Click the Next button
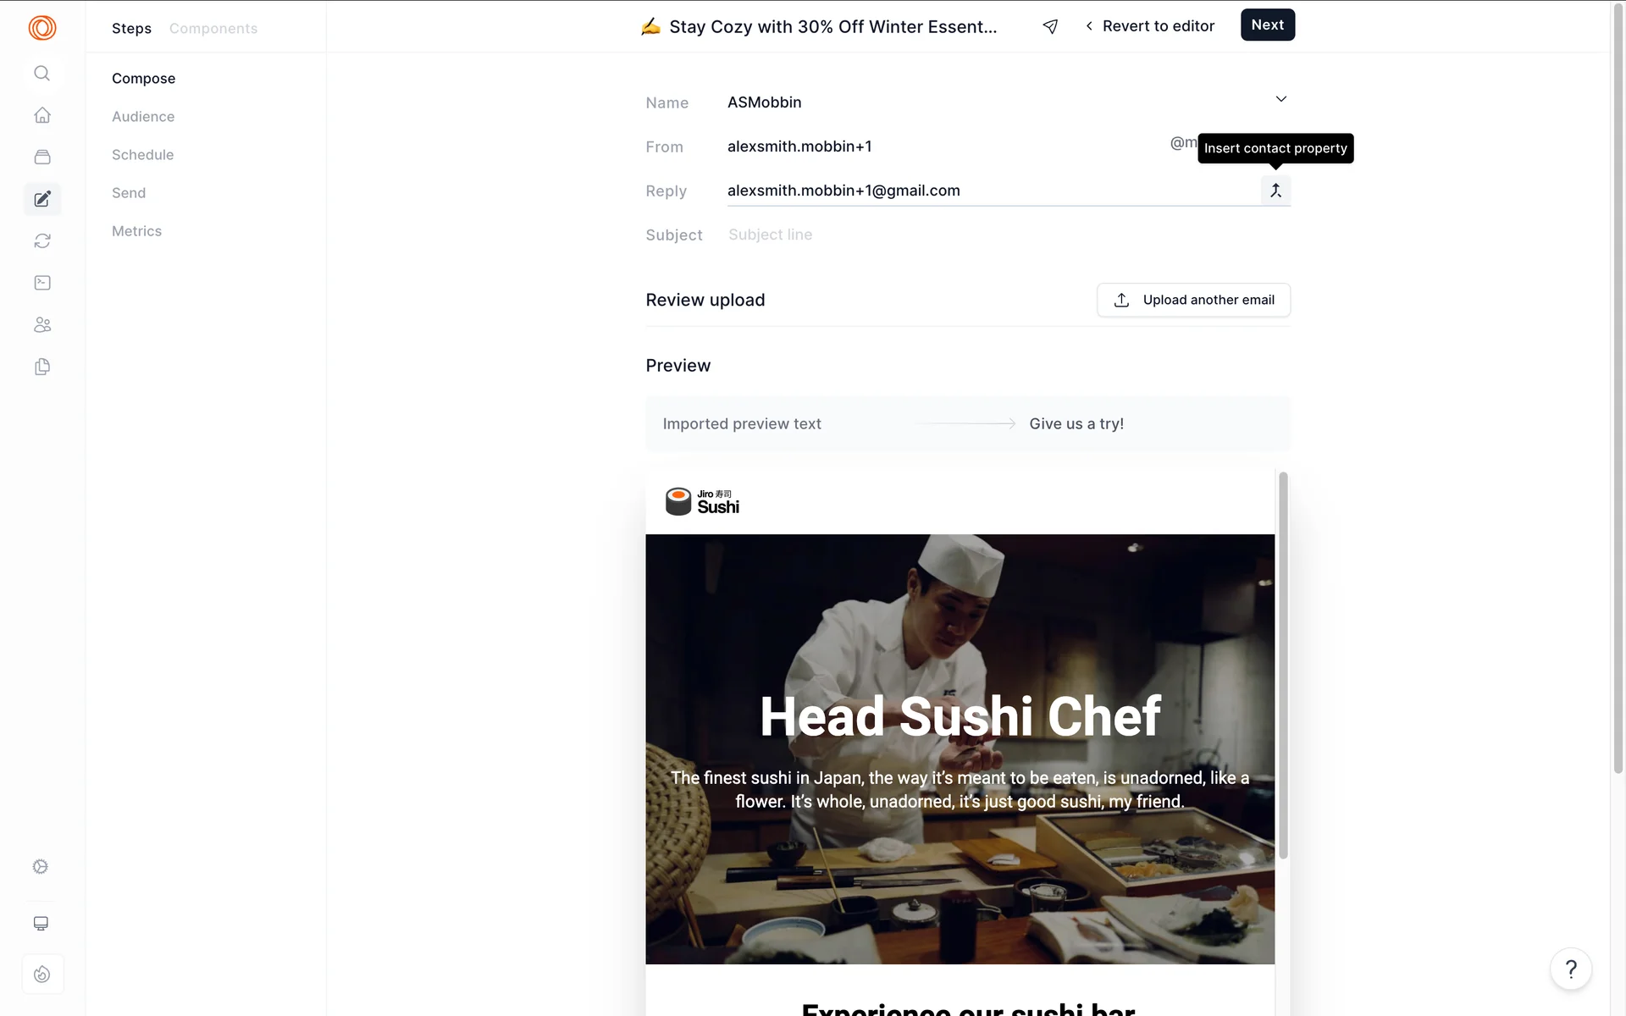1626x1016 pixels. click(1267, 25)
